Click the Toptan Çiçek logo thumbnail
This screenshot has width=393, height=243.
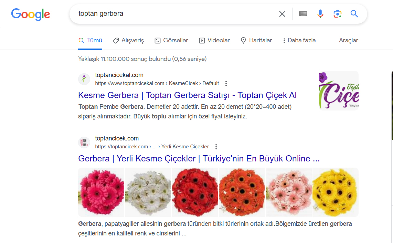pos(339,91)
